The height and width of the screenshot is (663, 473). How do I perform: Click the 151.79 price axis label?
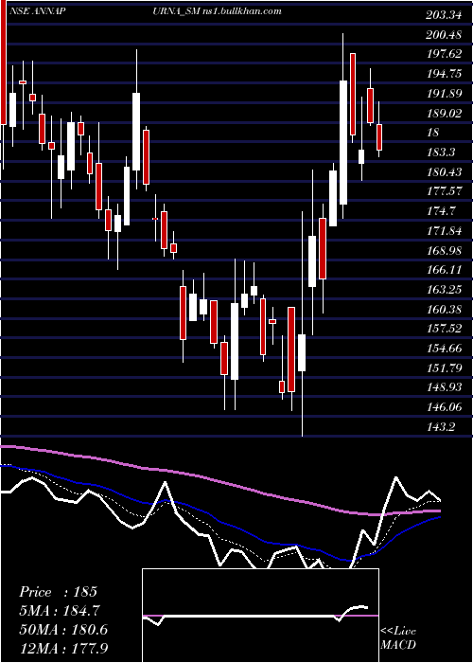click(444, 367)
